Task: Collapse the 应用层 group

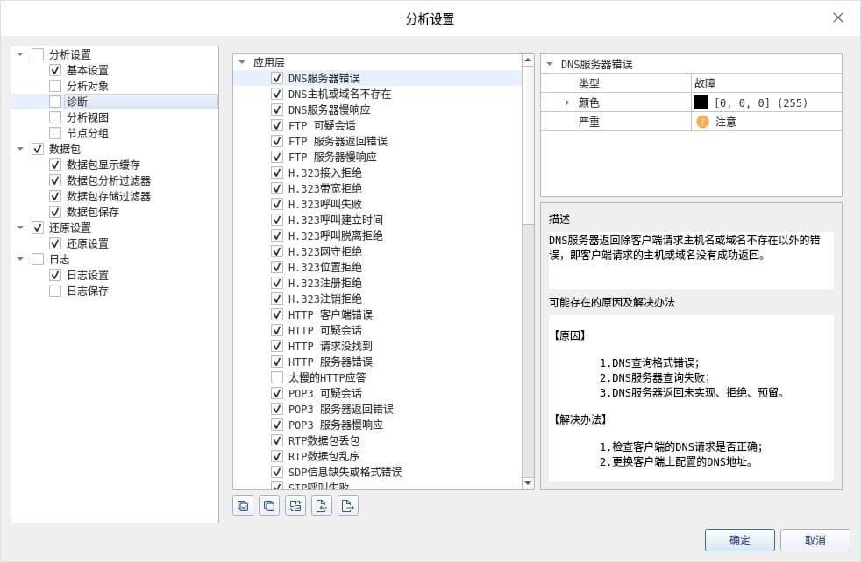Action: 242,62
